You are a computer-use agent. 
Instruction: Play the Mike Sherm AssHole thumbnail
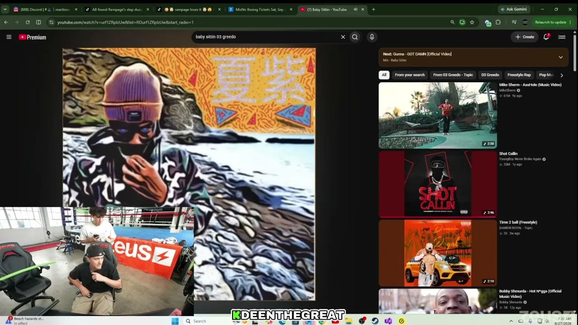click(438, 115)
